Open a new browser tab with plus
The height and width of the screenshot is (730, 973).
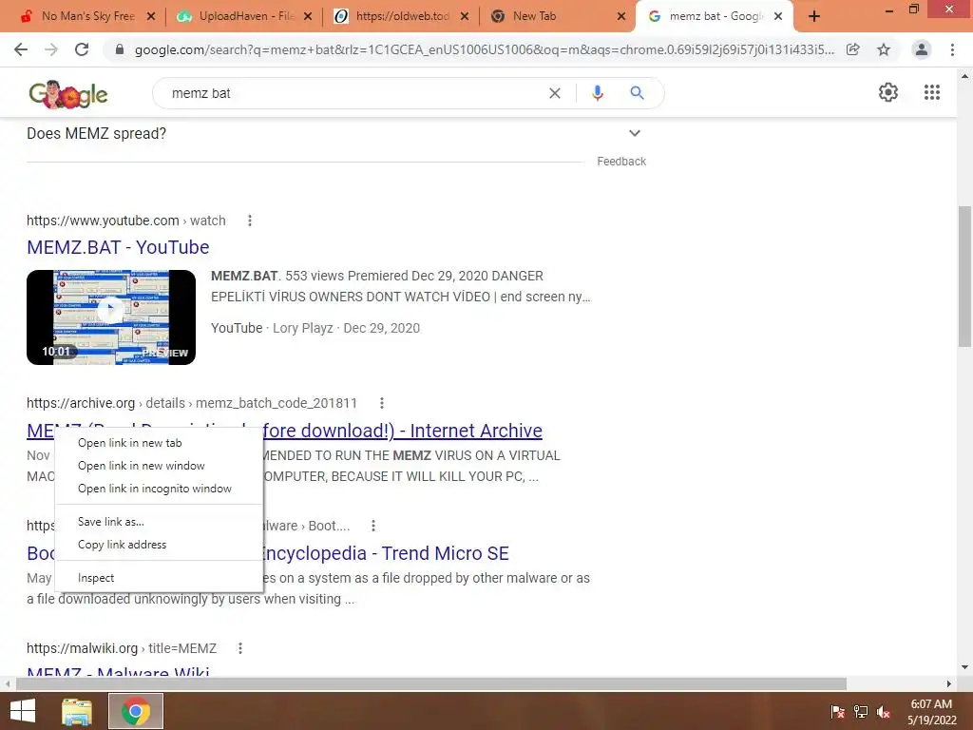point(814,17)
